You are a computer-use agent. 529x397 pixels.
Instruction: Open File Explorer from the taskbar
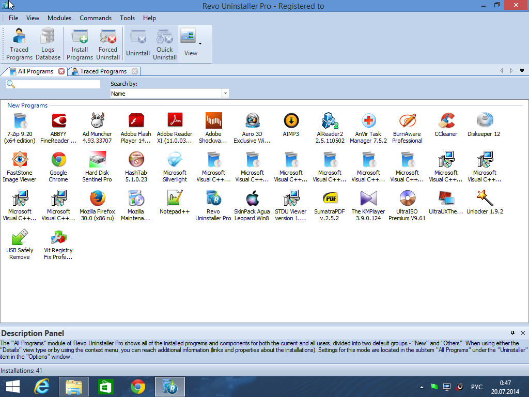[x=74, y=387]
